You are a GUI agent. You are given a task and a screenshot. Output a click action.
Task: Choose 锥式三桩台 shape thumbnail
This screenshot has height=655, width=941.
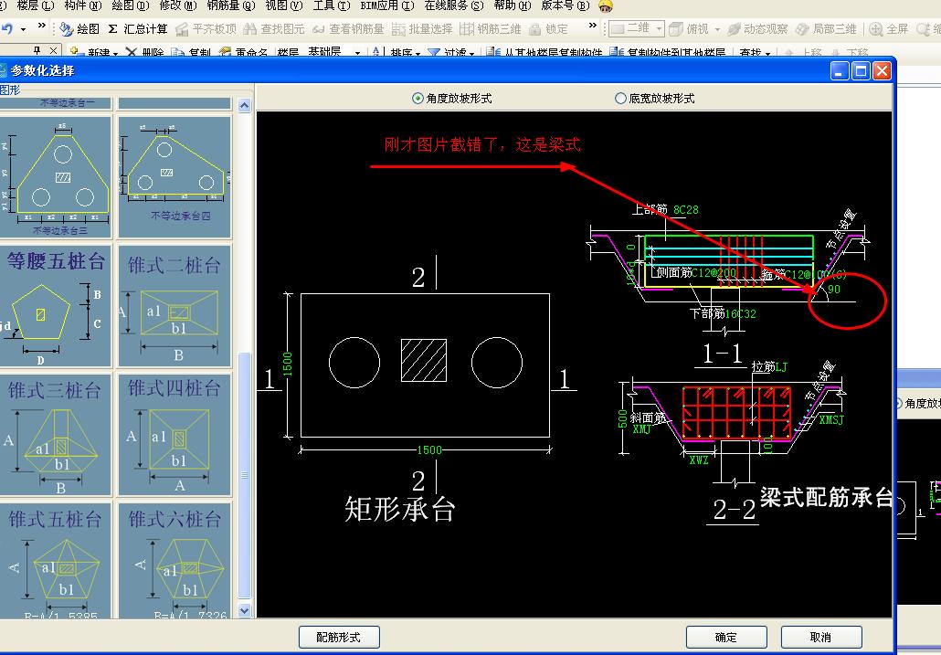coord(55,435)
